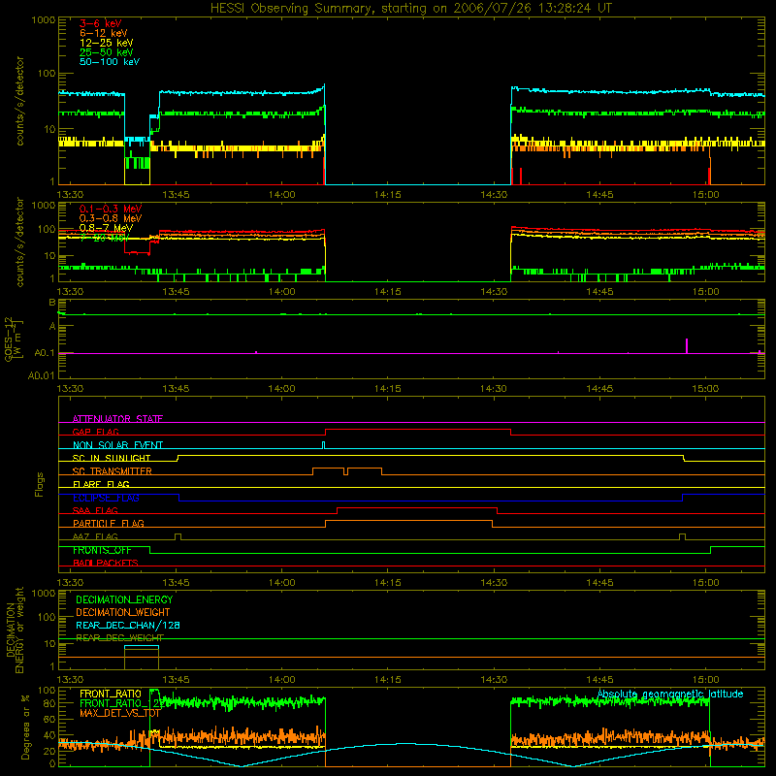
Task: Click the 14:15 tick label under the Flags panel
Action: [387, 583]
